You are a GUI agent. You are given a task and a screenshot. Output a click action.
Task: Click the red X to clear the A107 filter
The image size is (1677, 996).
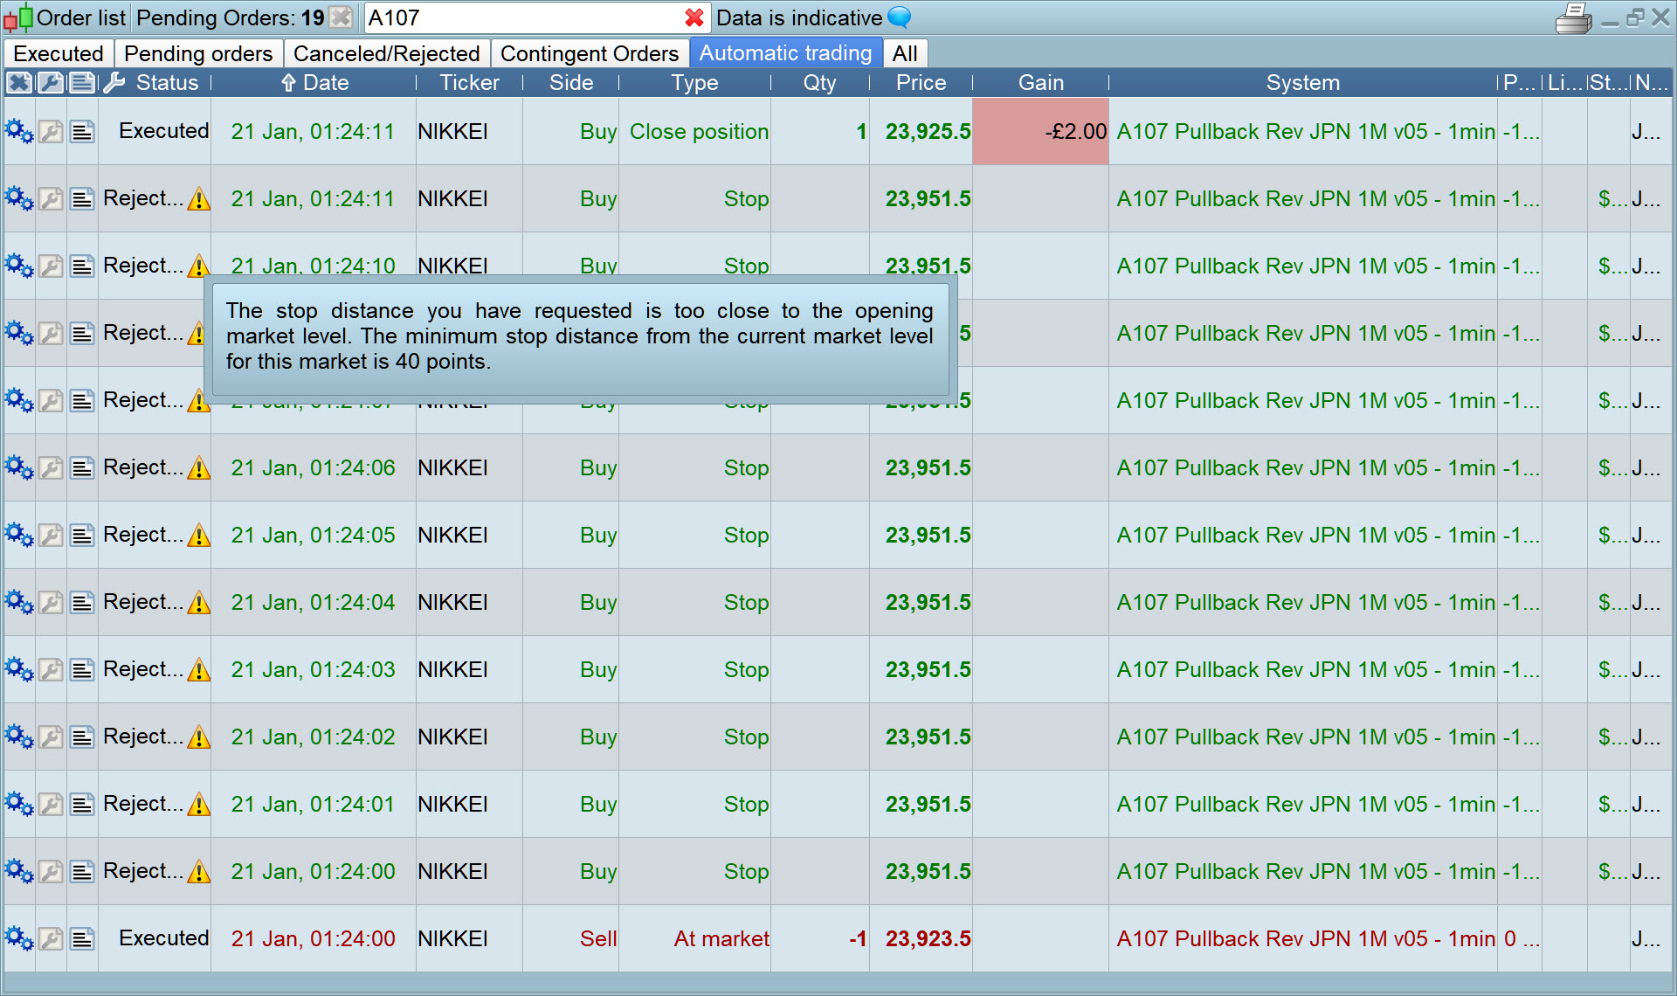coord(694,17)
